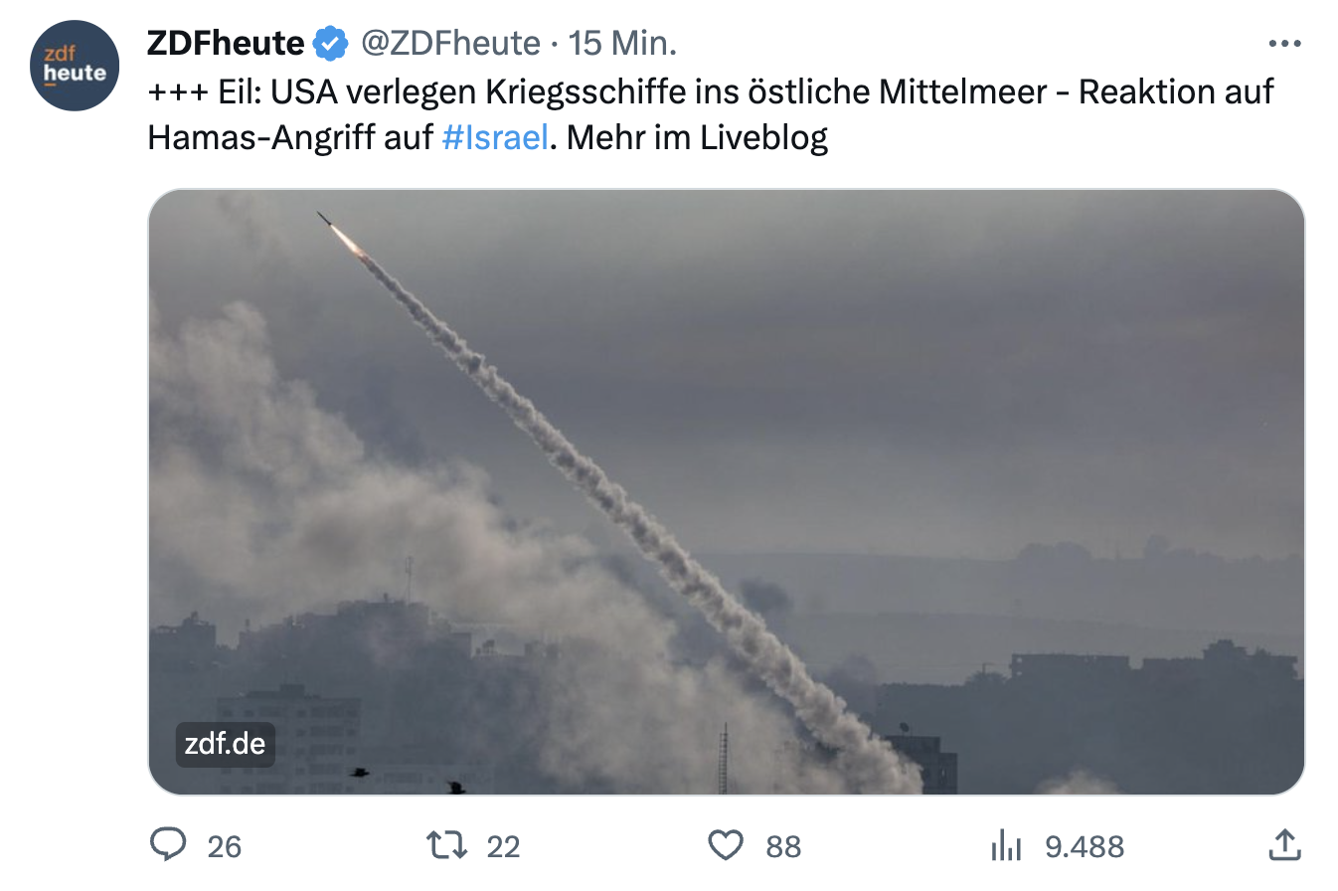
Task: Click the ZDFheute display name
Action: click(226, 44)
